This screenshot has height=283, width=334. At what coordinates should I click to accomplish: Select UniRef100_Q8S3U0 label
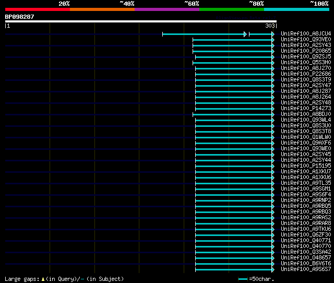point(306,126)
